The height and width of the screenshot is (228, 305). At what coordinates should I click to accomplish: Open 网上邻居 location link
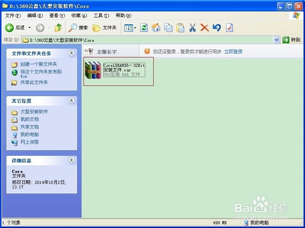[x=30, y=142]
